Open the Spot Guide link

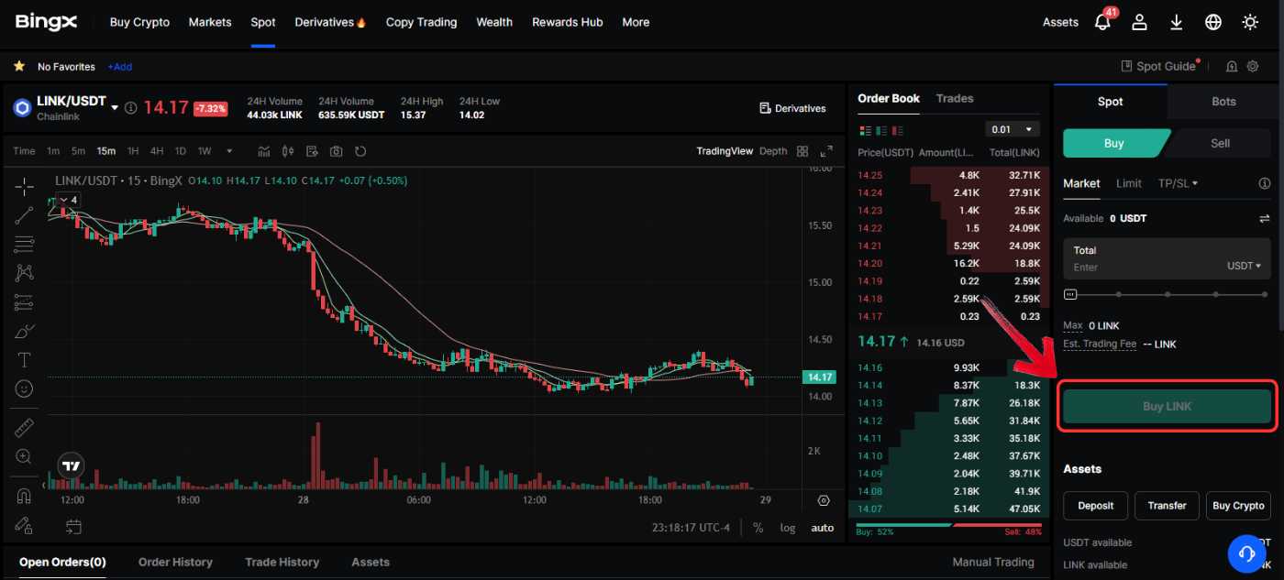(1159, 66)
